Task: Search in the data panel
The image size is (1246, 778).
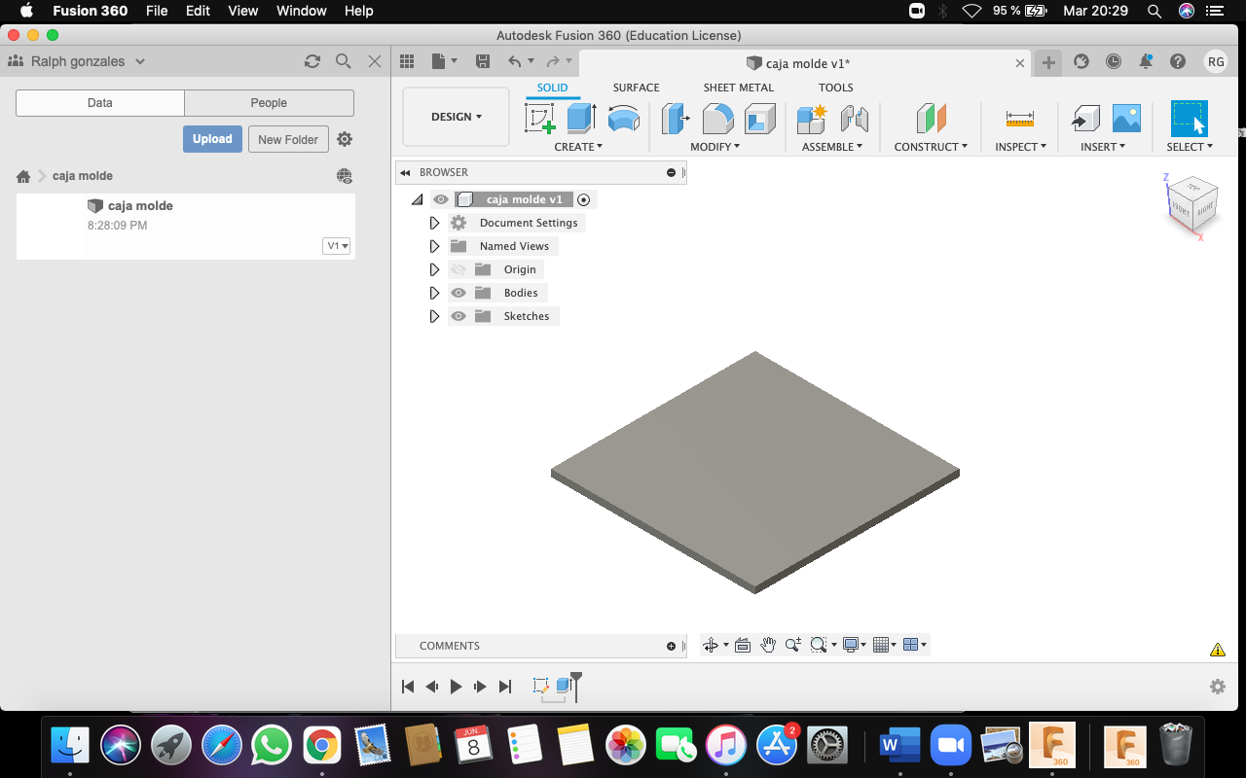Action: (344, 61)
